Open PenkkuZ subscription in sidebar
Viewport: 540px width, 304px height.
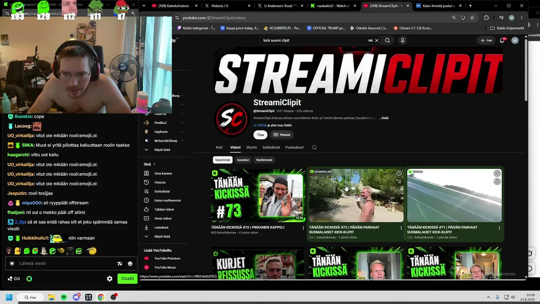coord(160,123)
